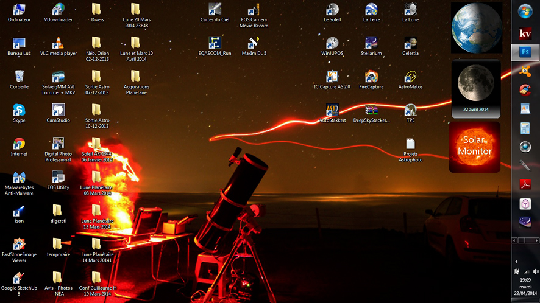Open TPE shortcut
This screenshot has width=540, height=303.
(x=411, y=113)
